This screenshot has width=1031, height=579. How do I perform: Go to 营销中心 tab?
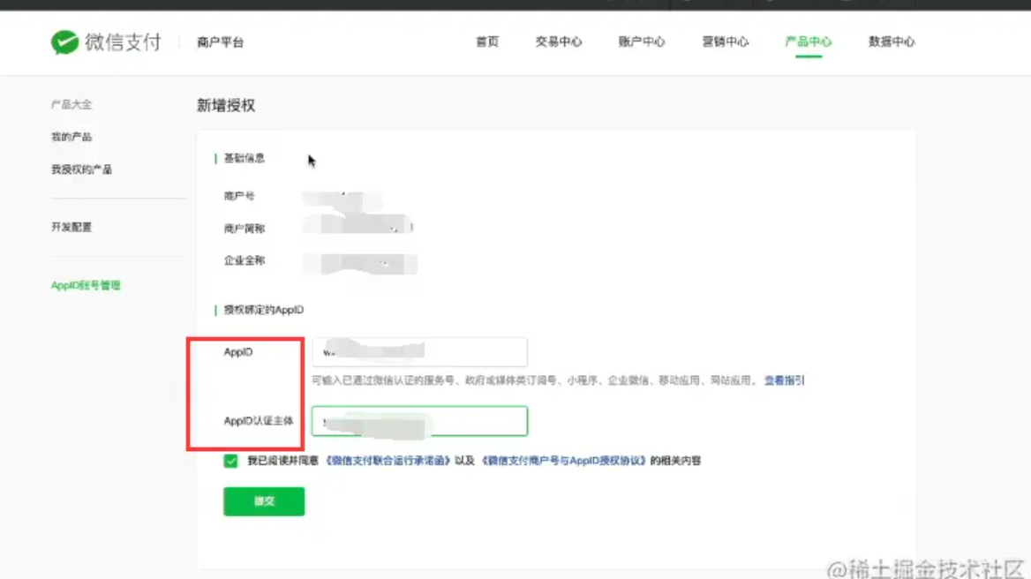[725, 41]
